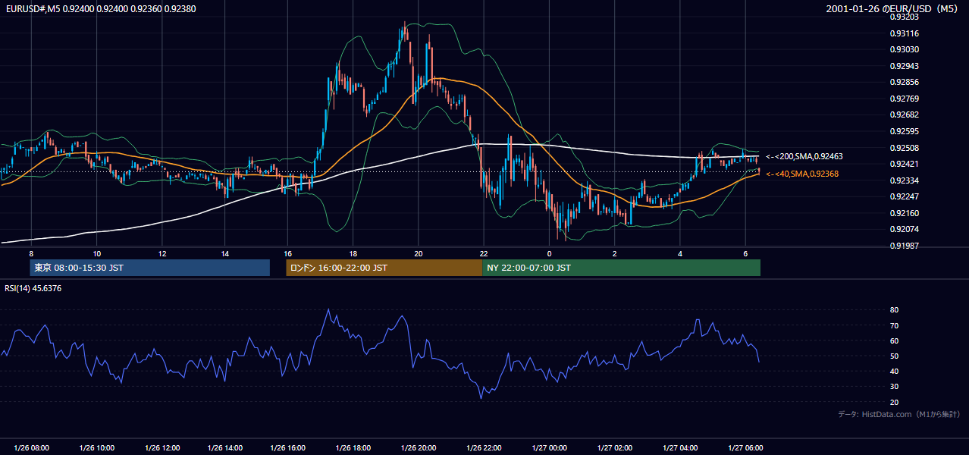Select the London session bar ロンドン 16:00-22:00 JST
Viewport: 969px width, 455px height.
[384, 268]
